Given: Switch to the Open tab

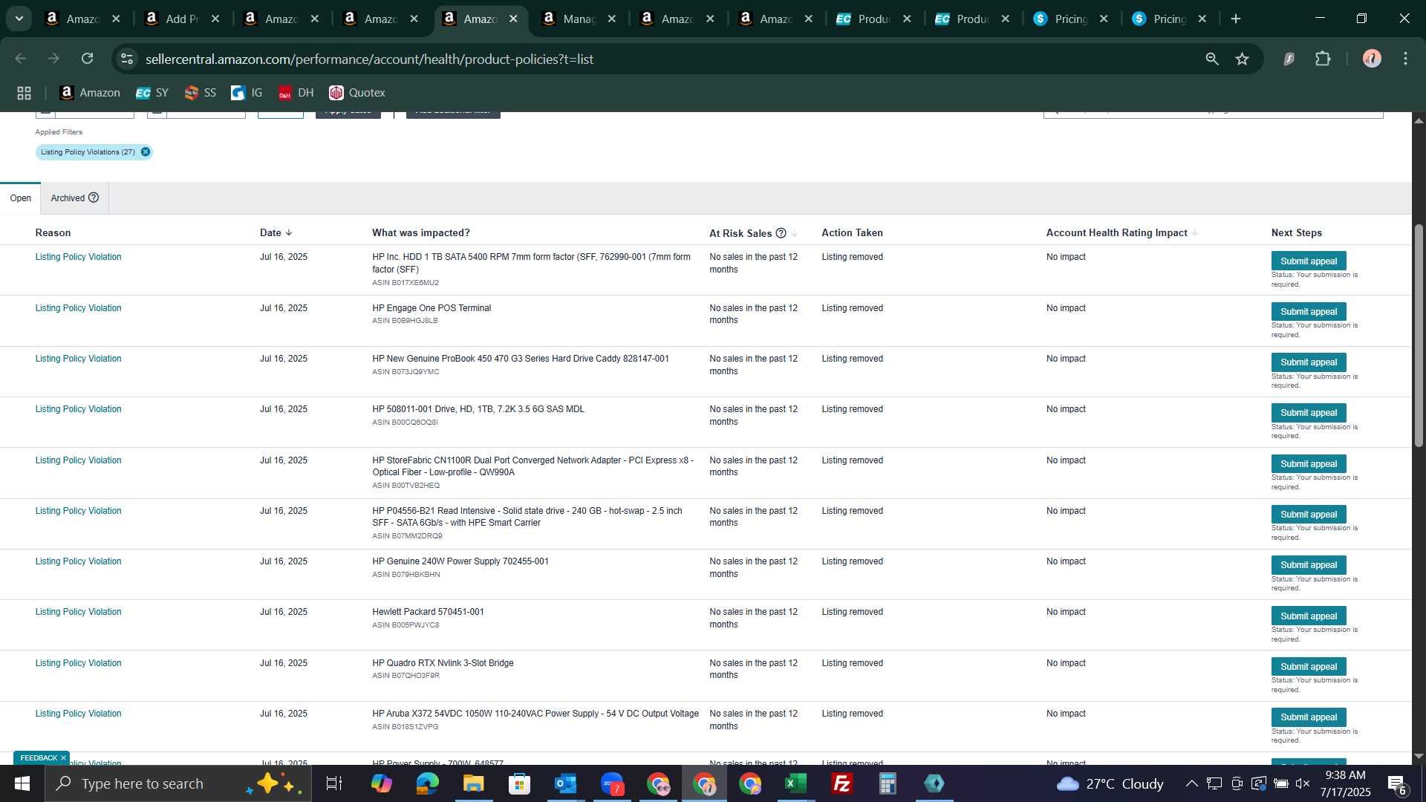Looking at the screenshot, I should click(20, 198).
